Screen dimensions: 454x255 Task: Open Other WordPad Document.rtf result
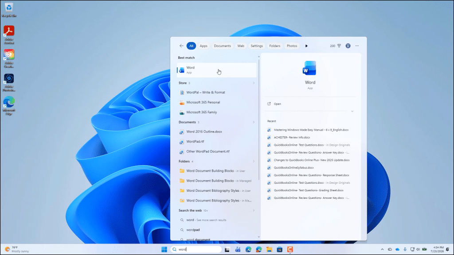(x=216, y=151)
